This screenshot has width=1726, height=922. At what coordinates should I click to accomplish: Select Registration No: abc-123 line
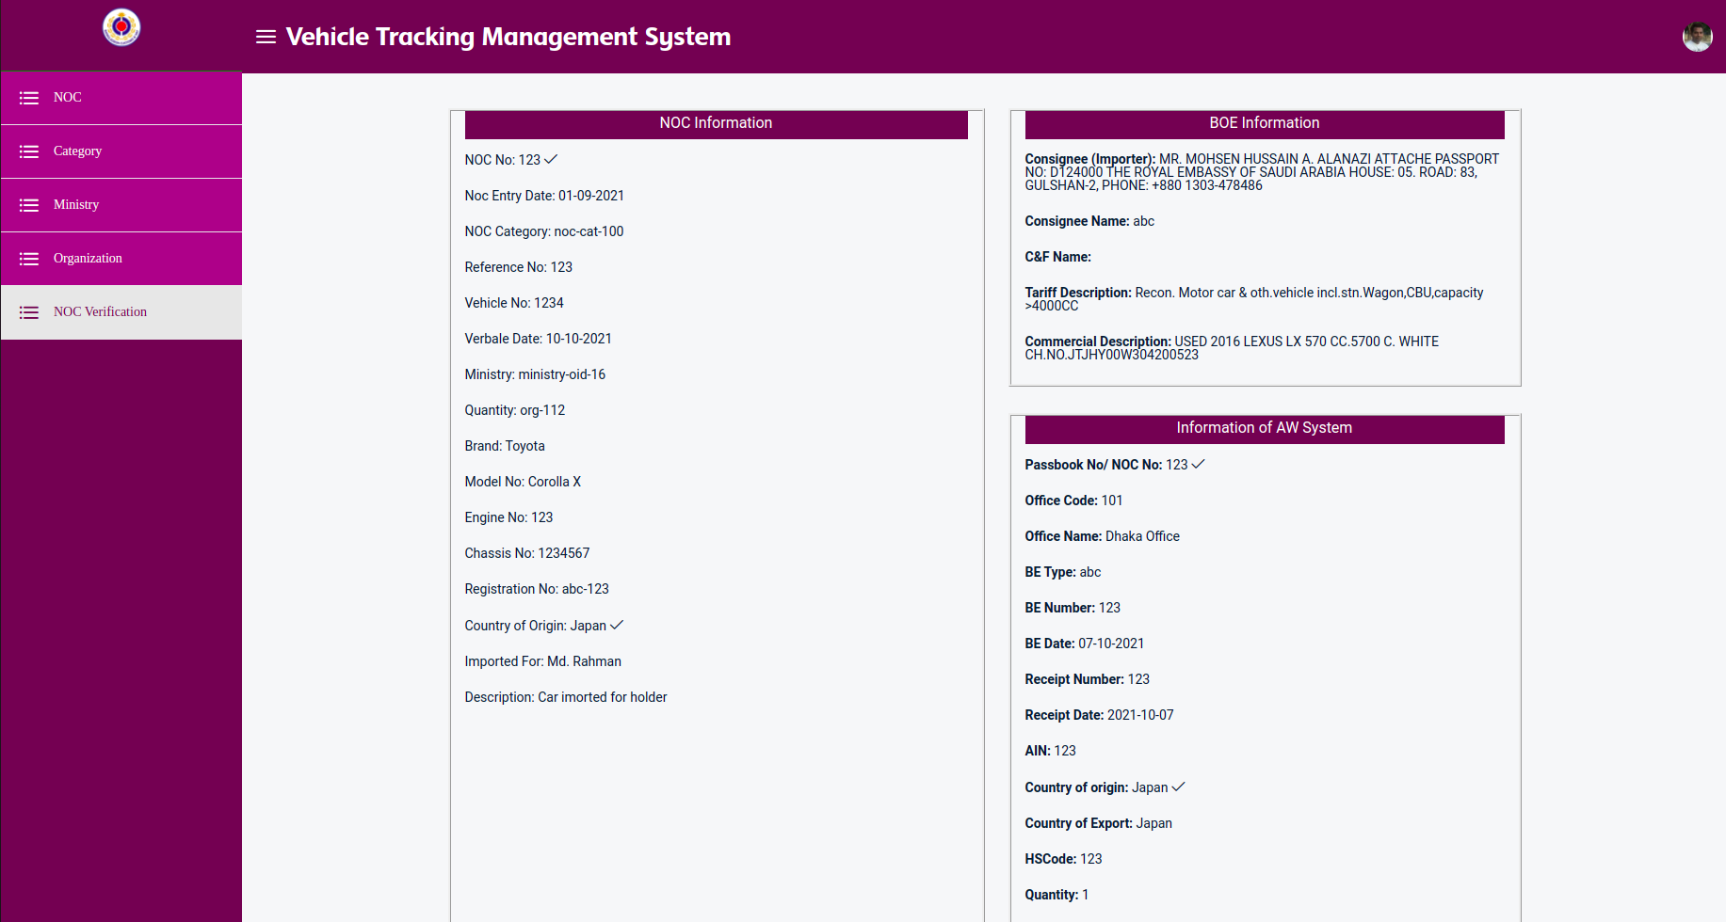(537, 589)
